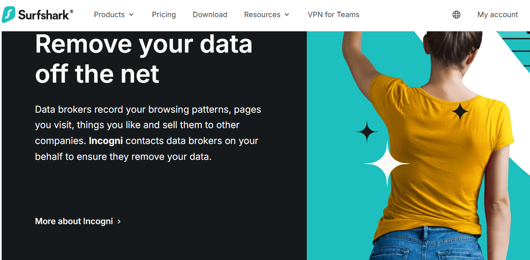Image resolution: width=530 pixels, height=260 pixels.
Task: Open the Products dropdown menu
Action: (x=109, y=15)
